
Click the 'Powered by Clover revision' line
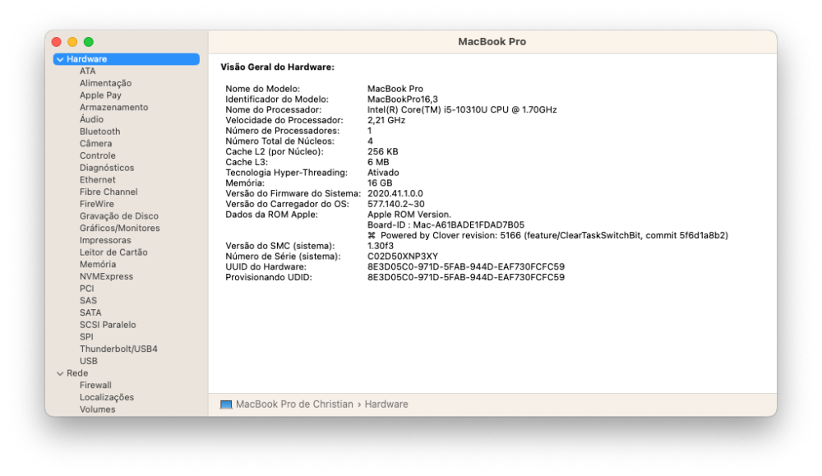pyautogui.click(x=547, y=235)
